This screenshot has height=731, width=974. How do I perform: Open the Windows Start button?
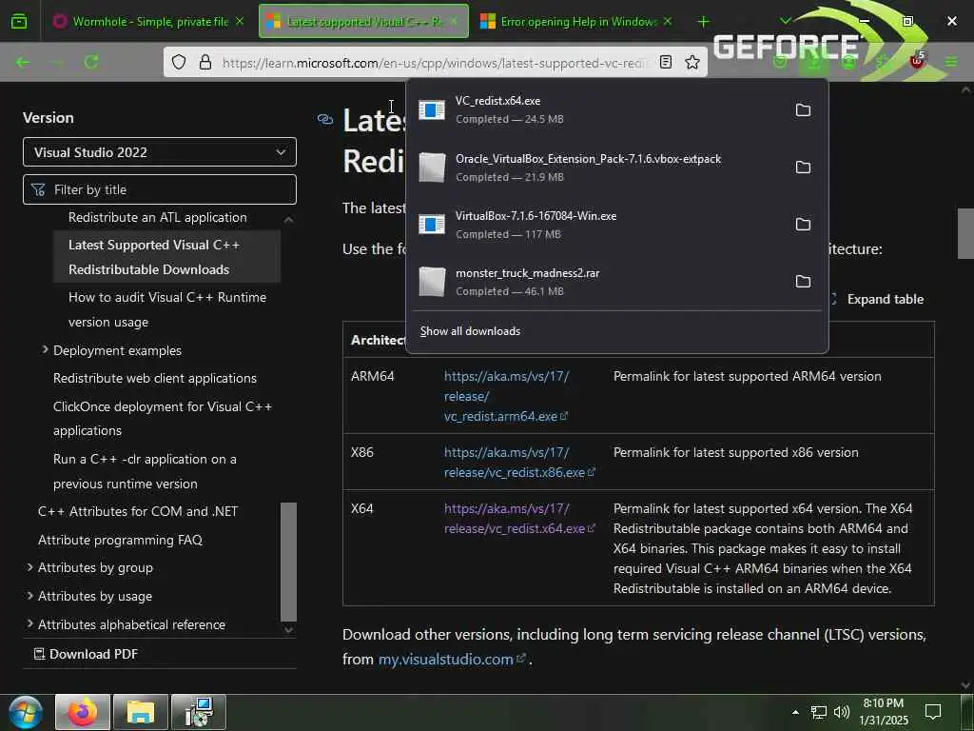point(25,712)
